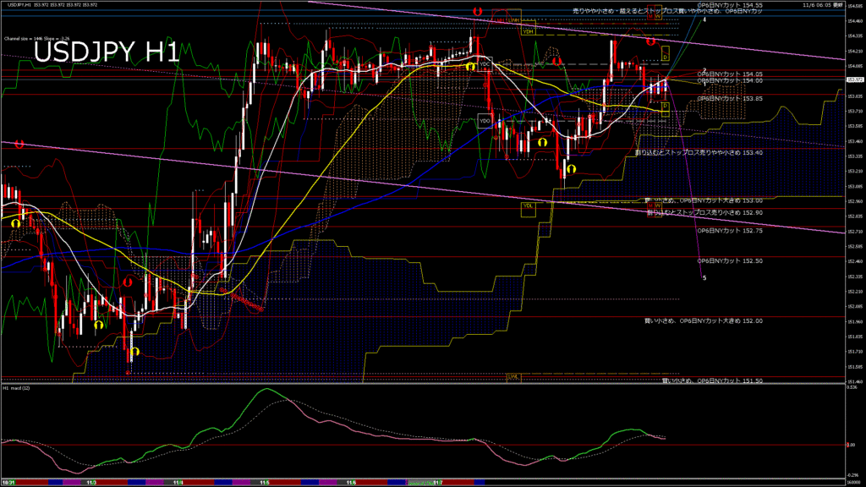Select the YDO marker box
This screenshot has width=866, height=487.
[x=485, y=121]
